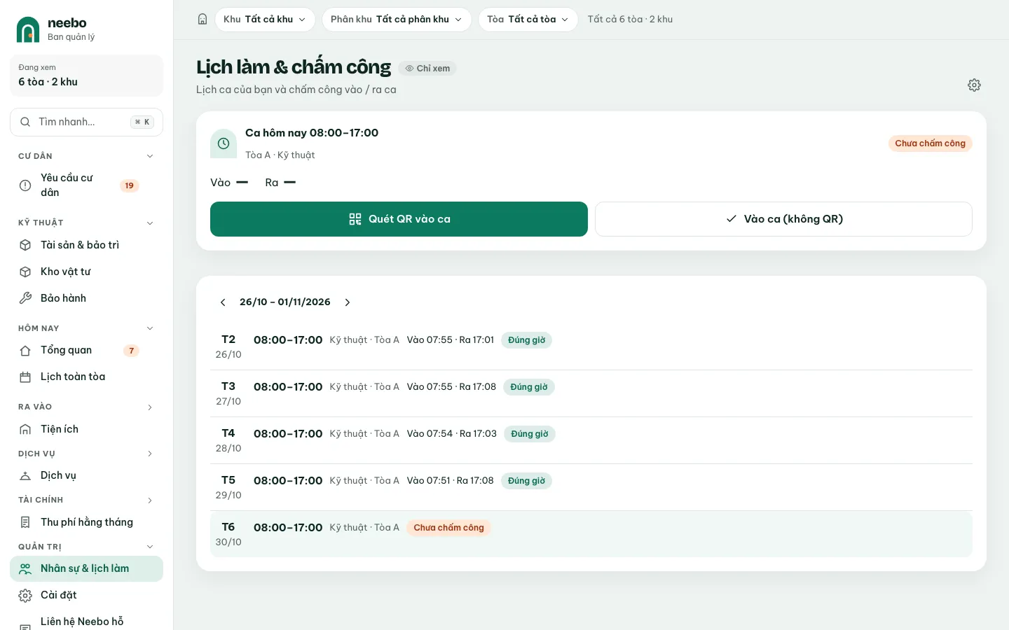Viewport: 1009px width, 630px height.
Task: Click the home building icon in filter bar
Action: 203,20
